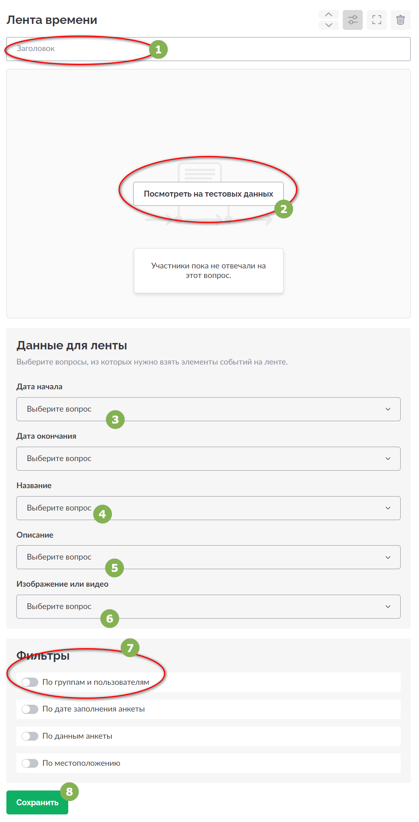Open the Изображение или видео dropdown

coord(208,607)
